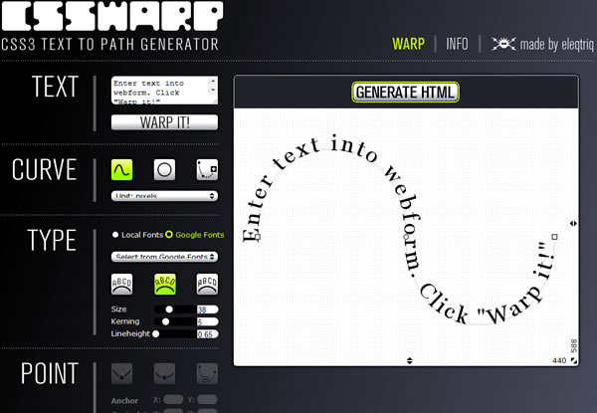Click the Anchor X input field
Viewport: 597px width, 413px height.
(173, 399)
